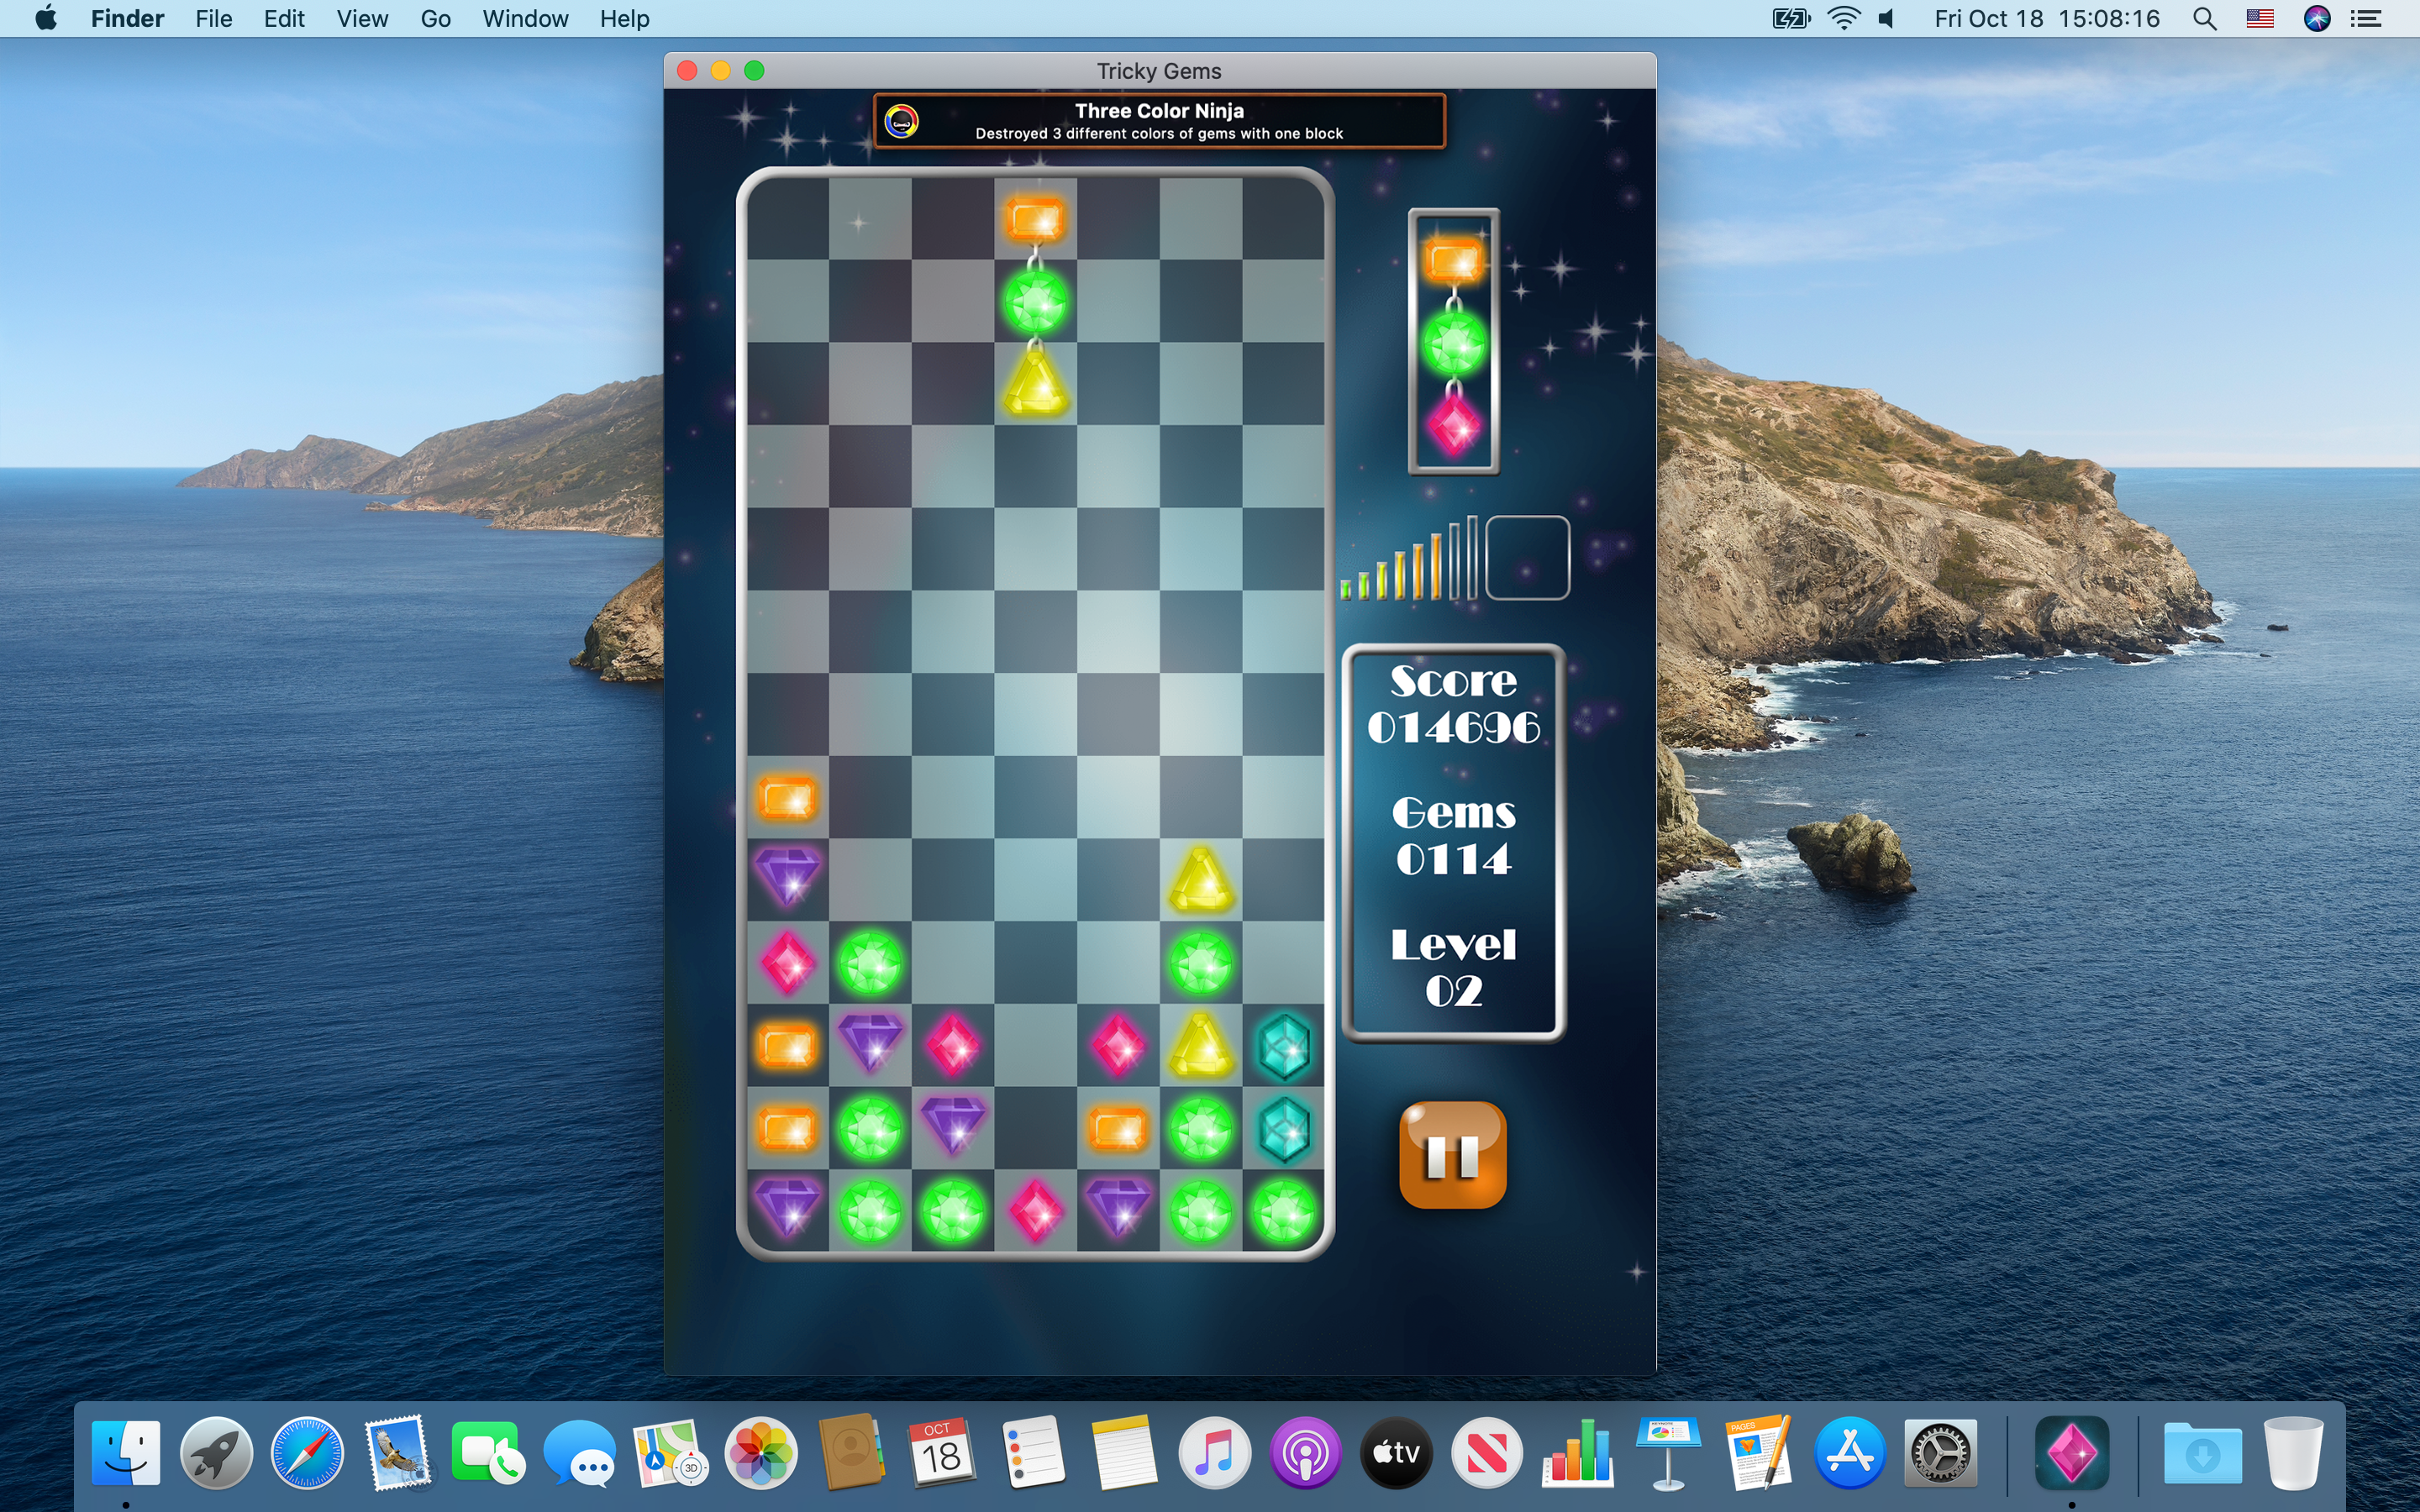Image resolution: width=2420 pixels, height=1512 pixels.
Task: Open Numbers from the Dock
Action: click(x=1577, y=1452)
